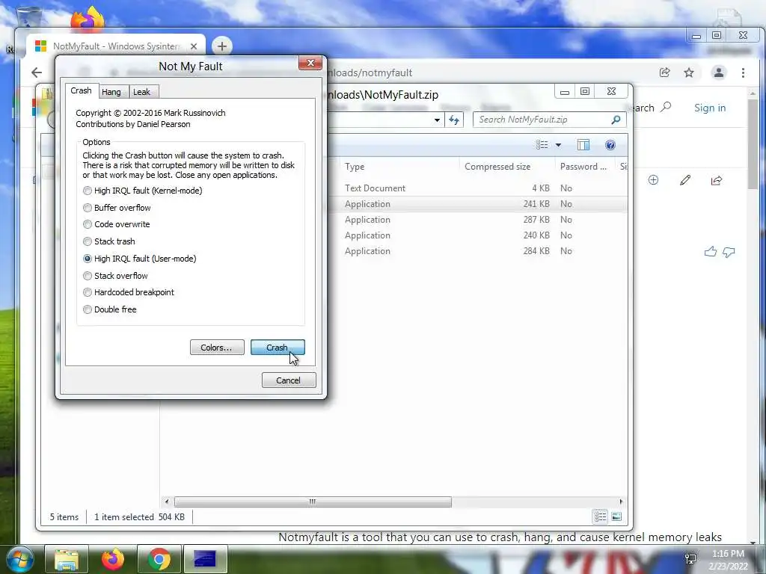This screenshot has height=574, width=766.
Task: Click the Crash button
Action: tap(278, 348)
